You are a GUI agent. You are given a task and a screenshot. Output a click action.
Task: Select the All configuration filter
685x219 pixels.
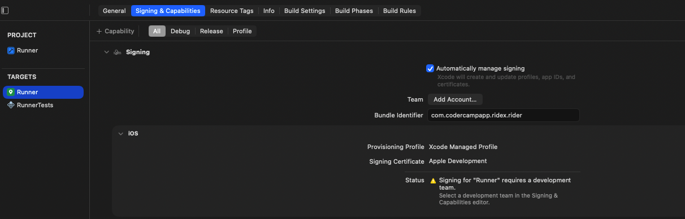(x=157, y=31)
